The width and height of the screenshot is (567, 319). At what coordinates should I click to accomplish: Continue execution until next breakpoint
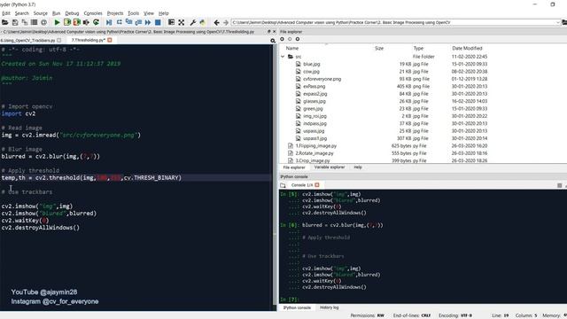[148, 22]
